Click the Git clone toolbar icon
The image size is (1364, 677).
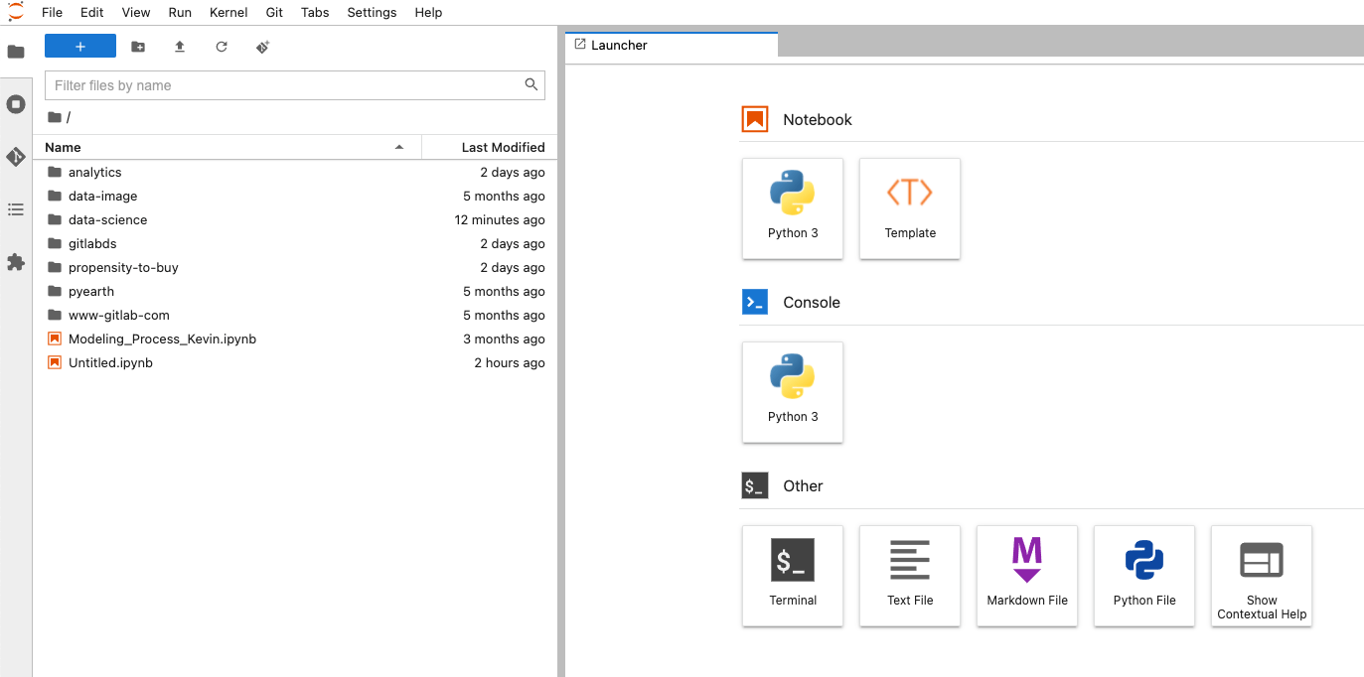click(x=263, y=47)
